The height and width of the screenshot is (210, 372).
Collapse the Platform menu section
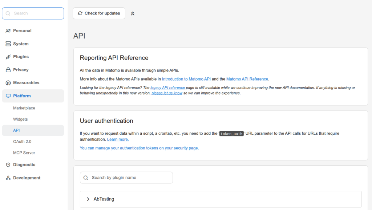tap(33, 96)
